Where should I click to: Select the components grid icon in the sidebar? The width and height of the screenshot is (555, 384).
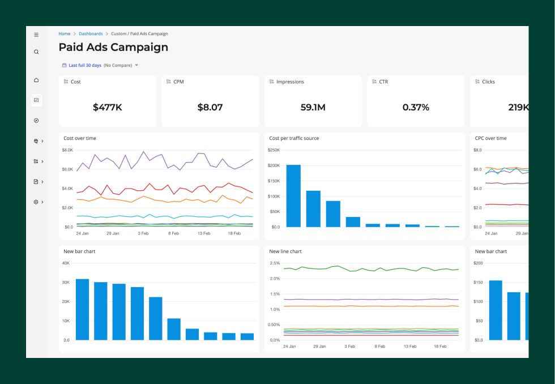tap(35, 161)
